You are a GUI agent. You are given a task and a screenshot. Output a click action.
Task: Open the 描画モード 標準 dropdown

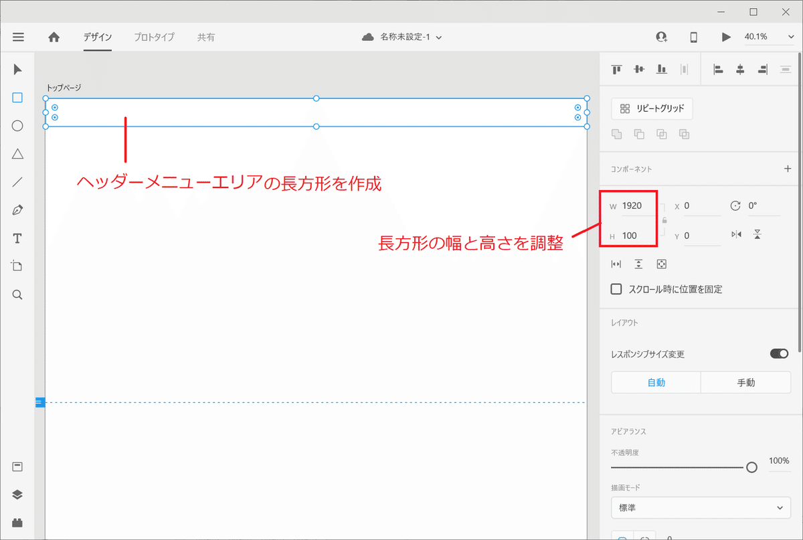tap(701, 508)
